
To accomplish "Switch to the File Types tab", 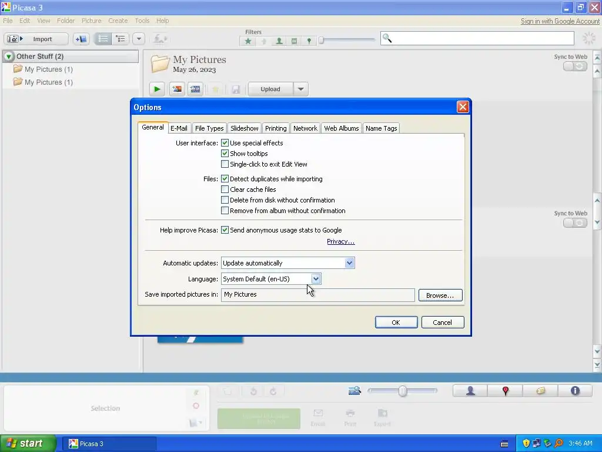I will point(209,128).
